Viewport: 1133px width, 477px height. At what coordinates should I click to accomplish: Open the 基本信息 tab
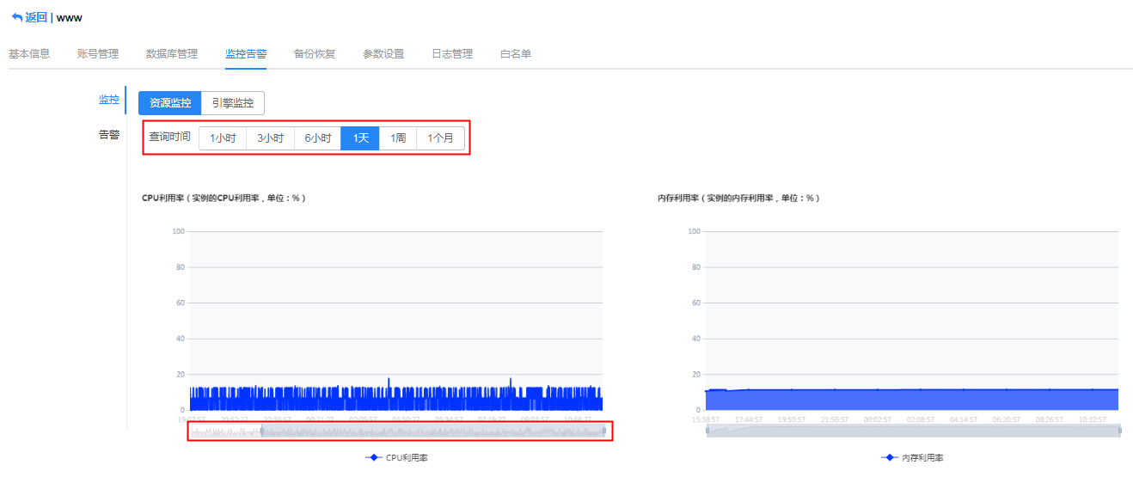(29, 54)
